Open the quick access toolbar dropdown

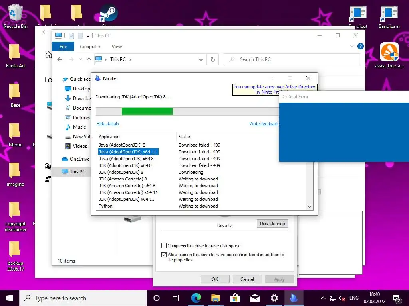[87, 36]
